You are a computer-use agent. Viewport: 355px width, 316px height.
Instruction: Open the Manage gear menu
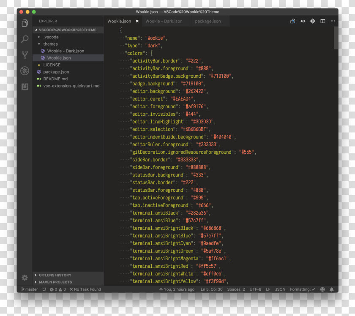(25, 278)
